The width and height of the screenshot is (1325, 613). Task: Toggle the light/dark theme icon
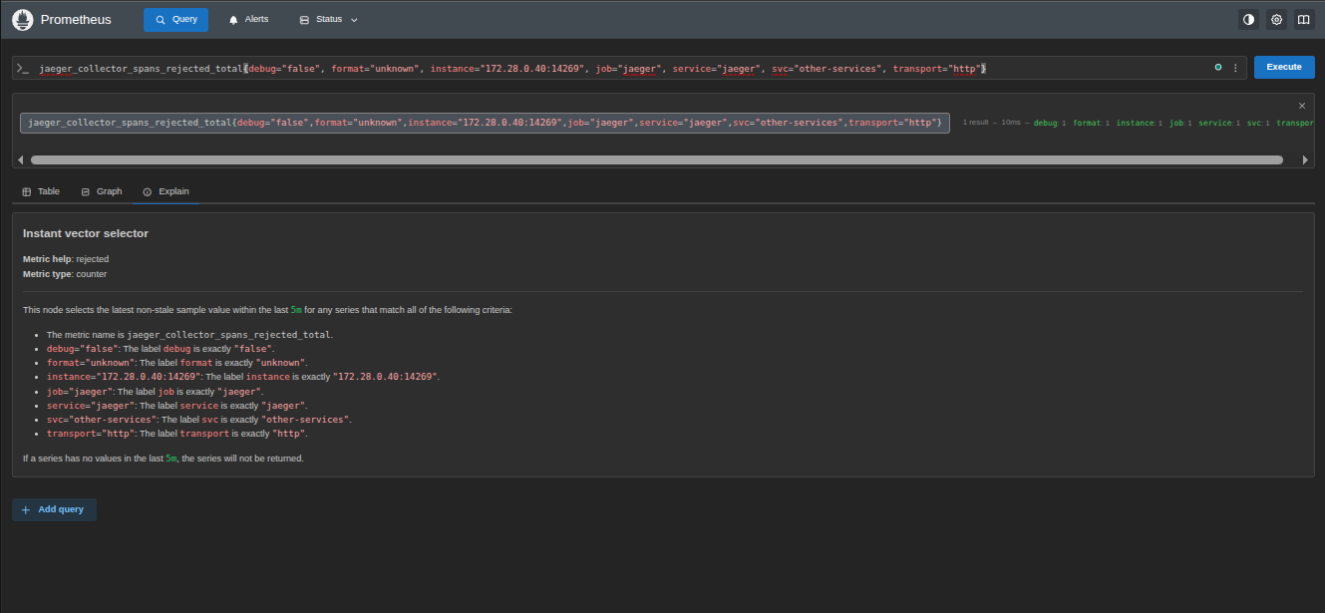coord(1248,20)
